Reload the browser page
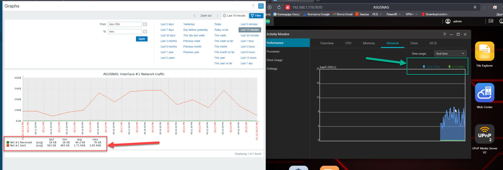Screen dimensions: 503x170 (279, 7)
